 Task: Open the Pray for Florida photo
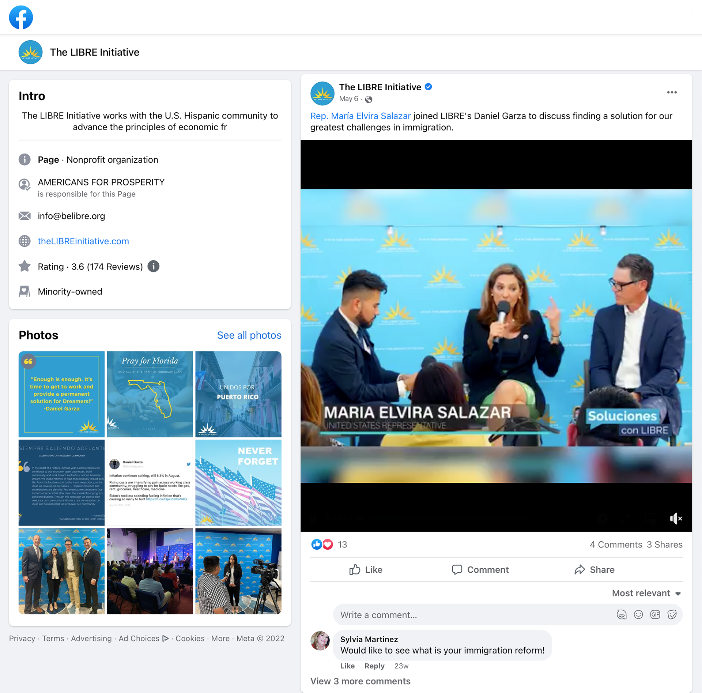pyautogui.click(x=150, y=394)
